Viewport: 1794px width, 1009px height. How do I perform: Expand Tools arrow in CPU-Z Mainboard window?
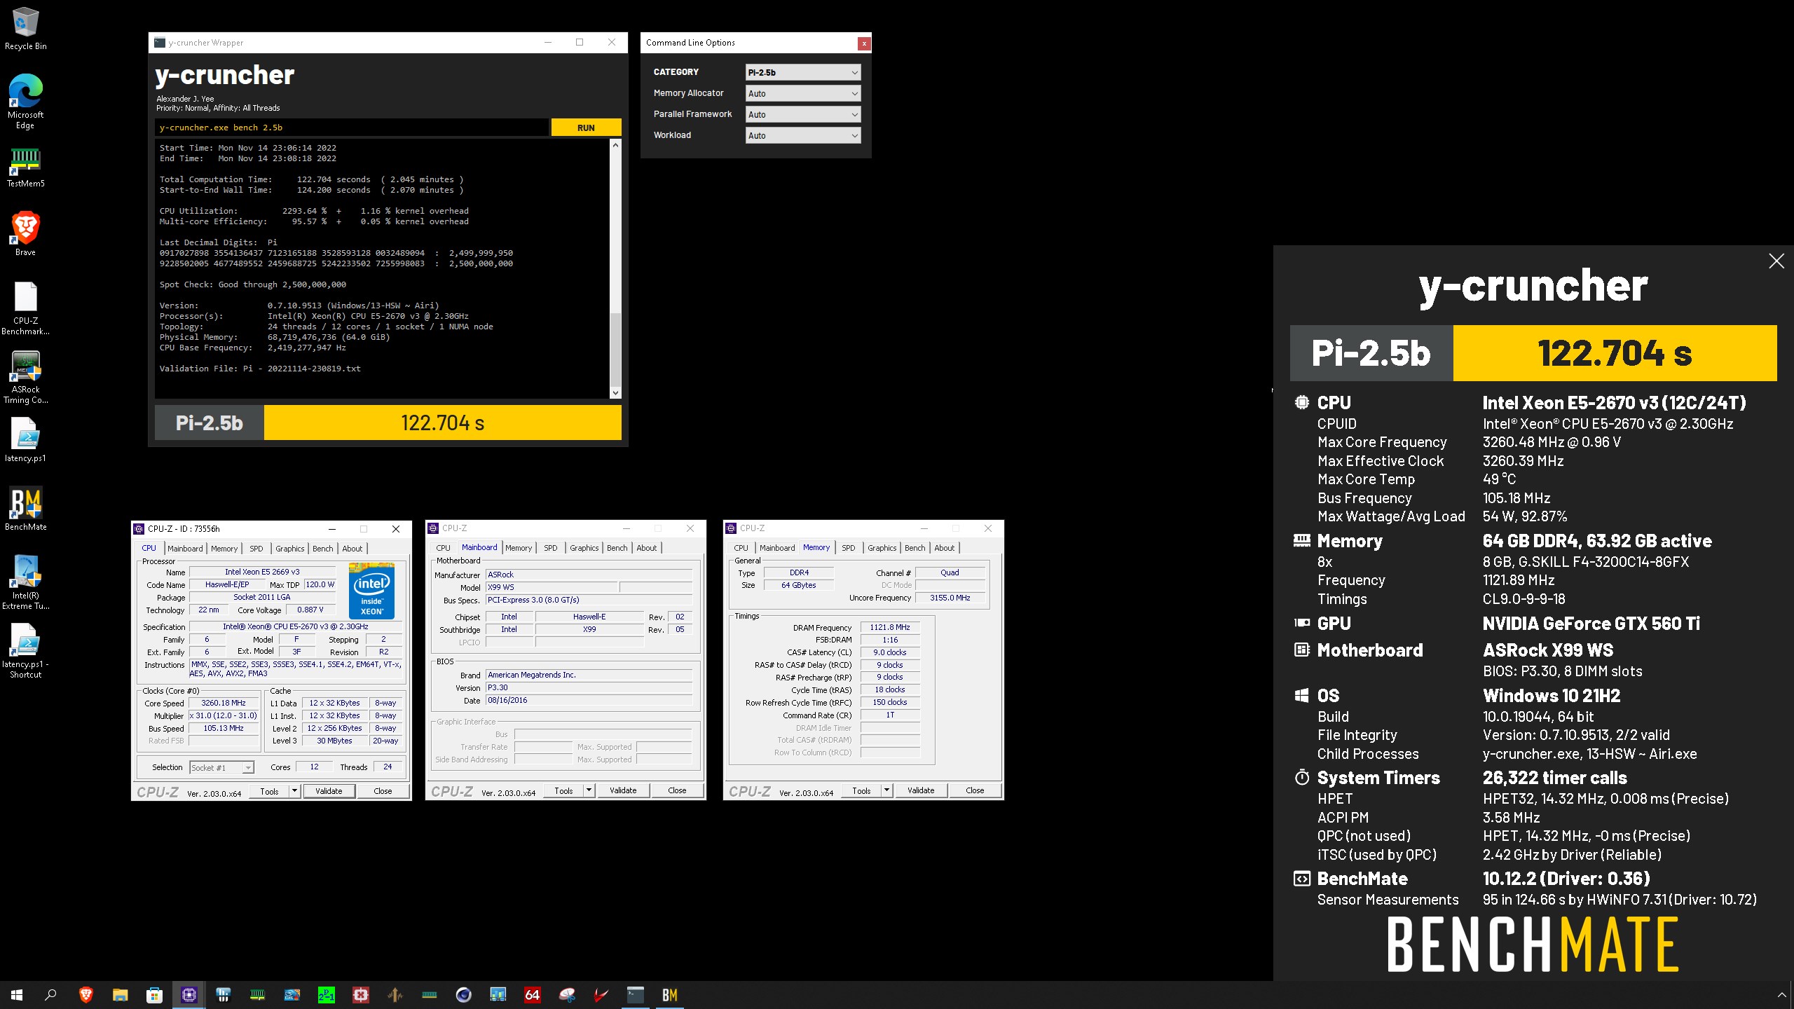click(x=589, y=790)
